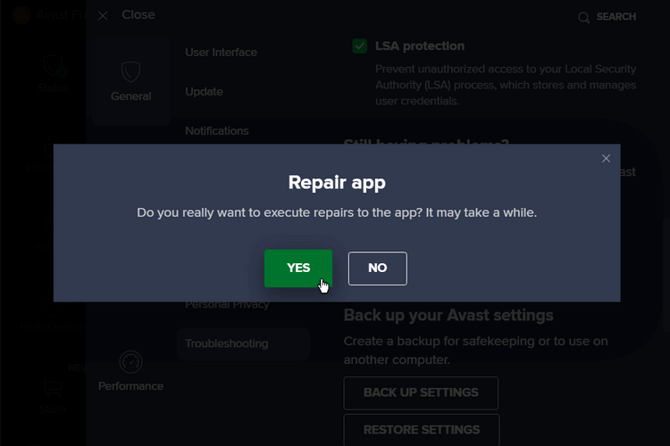Select the Update menu item
Viewport: 670px width, 446px height.
tap(204, 92)
